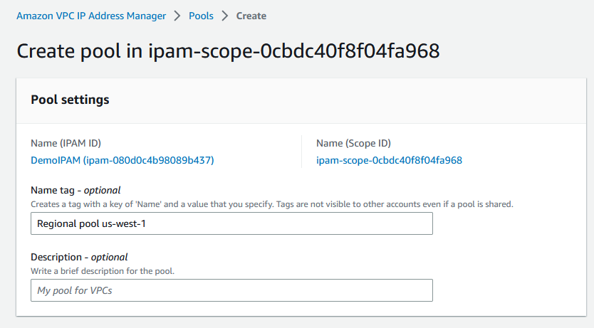Click breadcrumb chevron before Create
594x328 pixels.
pyautogui.click(x=225, y=16)
